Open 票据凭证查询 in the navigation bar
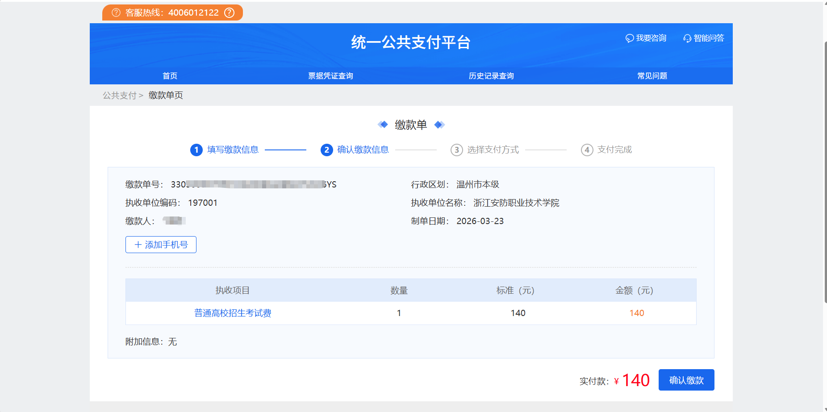The height and width of the screenshot is (412, 827). (x=330, y=76)
